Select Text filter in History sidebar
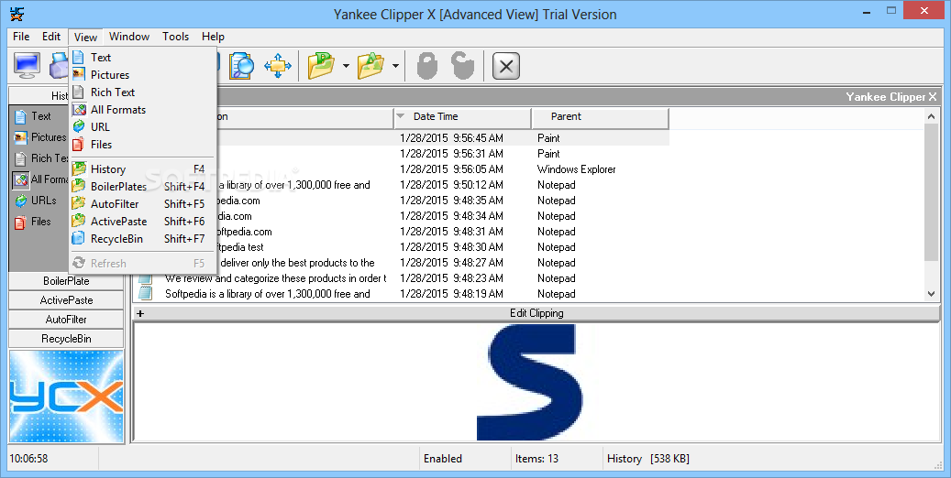This screenshot has width=951, height=478. click(x=33, y=115)
